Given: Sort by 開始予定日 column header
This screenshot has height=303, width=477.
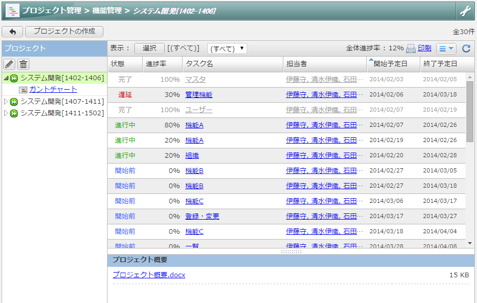Looking at the screenshot, I should tap(394, 64).
